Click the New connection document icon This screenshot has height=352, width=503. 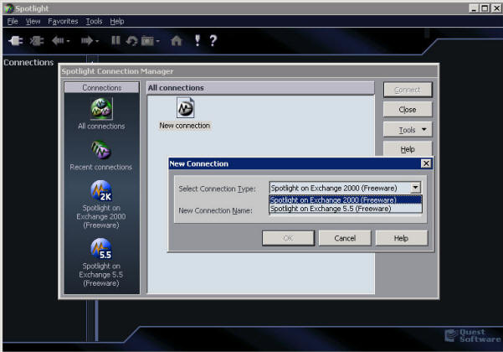click(185, 108)
